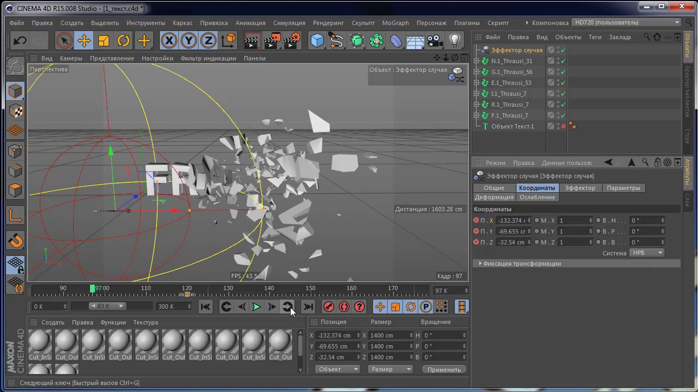Click the Применить button
The image size is (698, 392).
[444, 370]
